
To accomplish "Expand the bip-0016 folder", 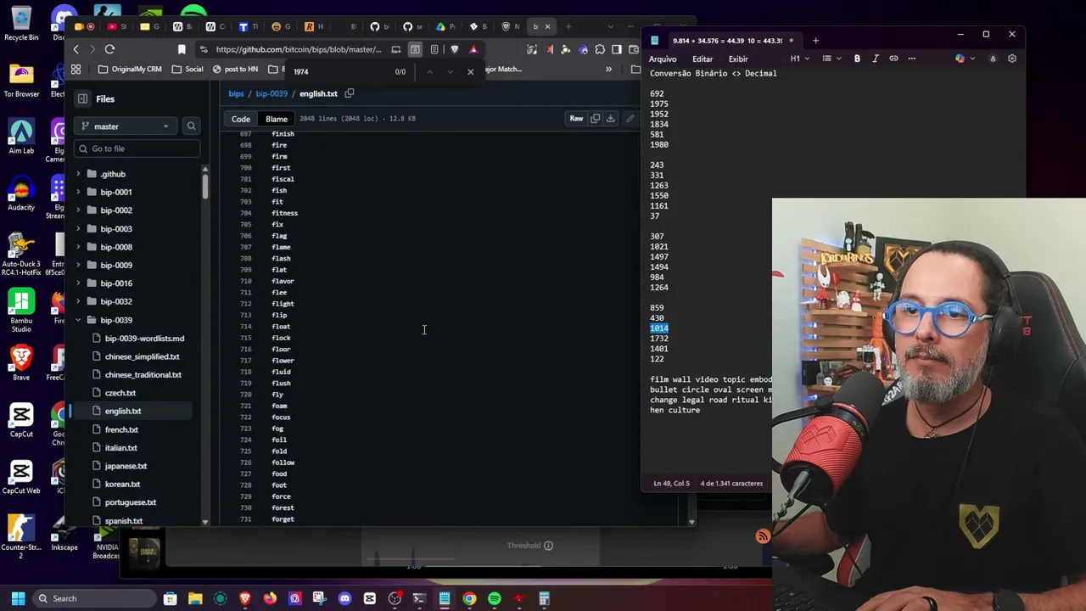I will pyautogui.click(x=78, y=283).
